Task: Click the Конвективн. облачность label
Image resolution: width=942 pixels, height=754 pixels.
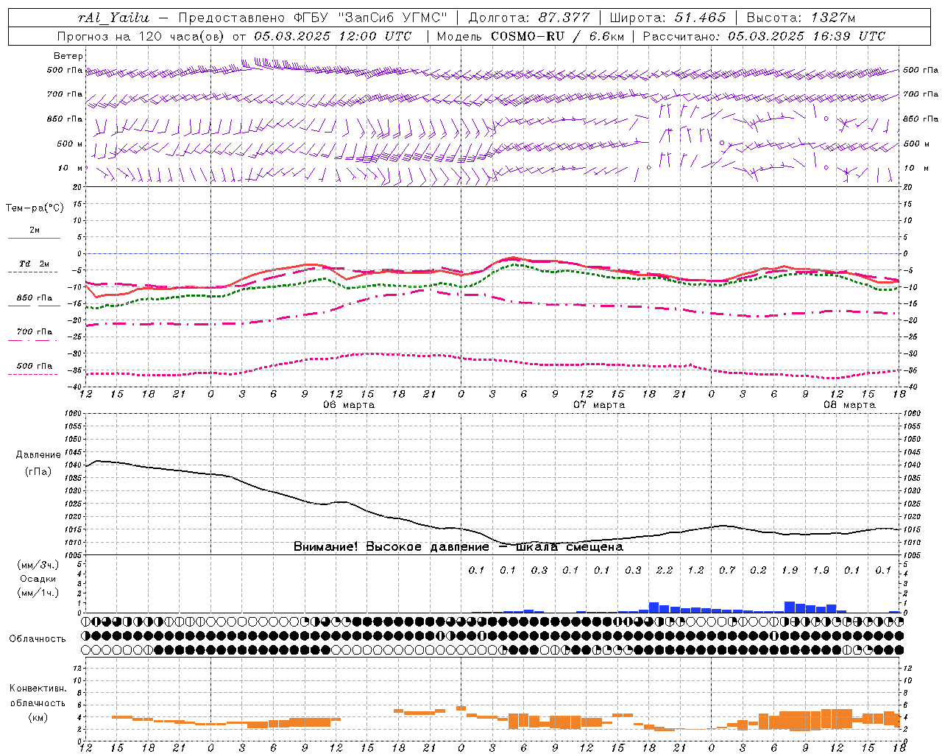Action: [38, 695]
